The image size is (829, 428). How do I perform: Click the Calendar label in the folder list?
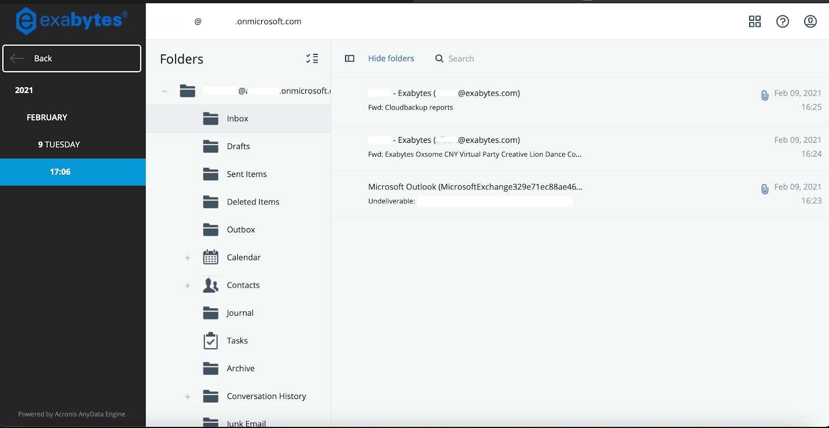pos(244,257)
